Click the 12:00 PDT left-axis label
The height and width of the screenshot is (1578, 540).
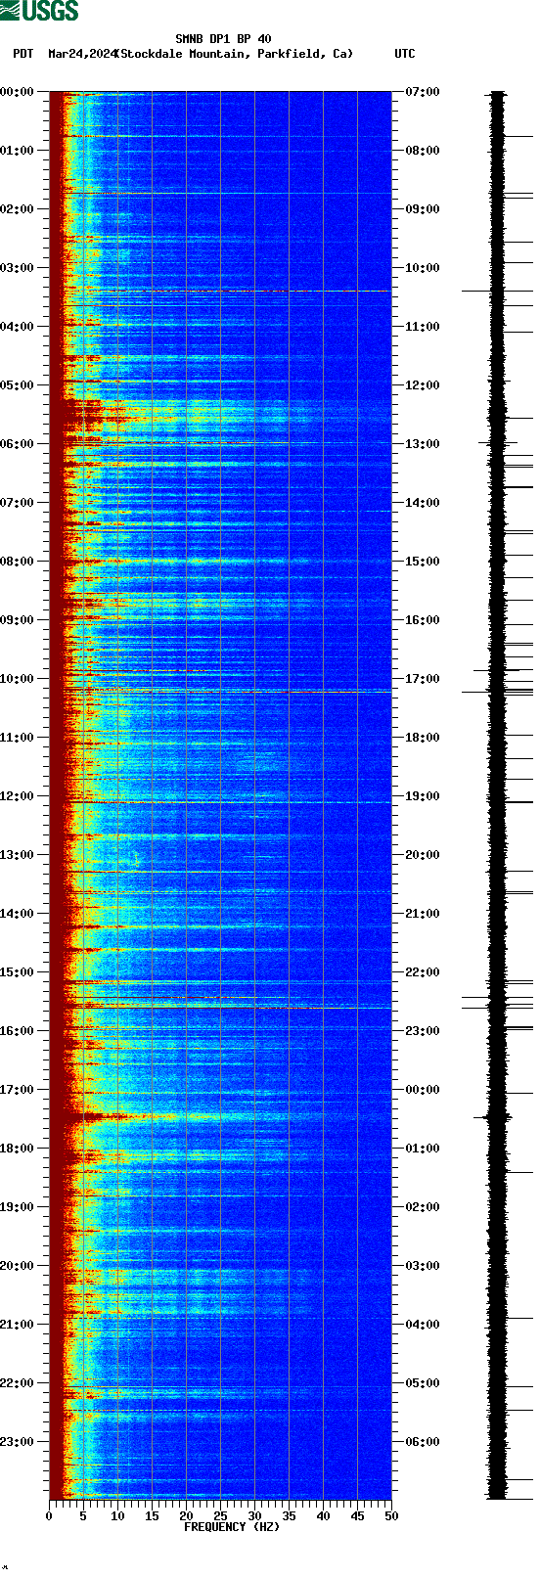(17, 796)
